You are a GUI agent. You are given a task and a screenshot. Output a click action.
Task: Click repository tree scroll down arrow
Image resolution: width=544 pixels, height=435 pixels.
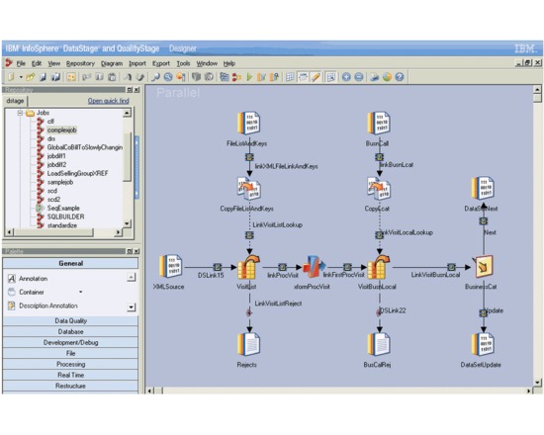[x=127, y=223]
